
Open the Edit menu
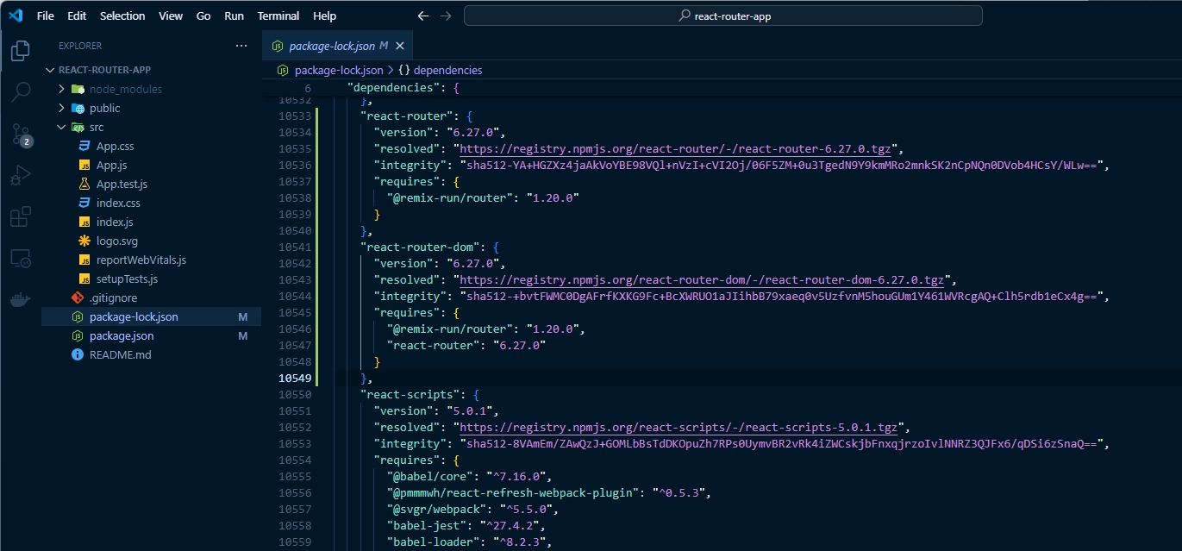(77, 16)
